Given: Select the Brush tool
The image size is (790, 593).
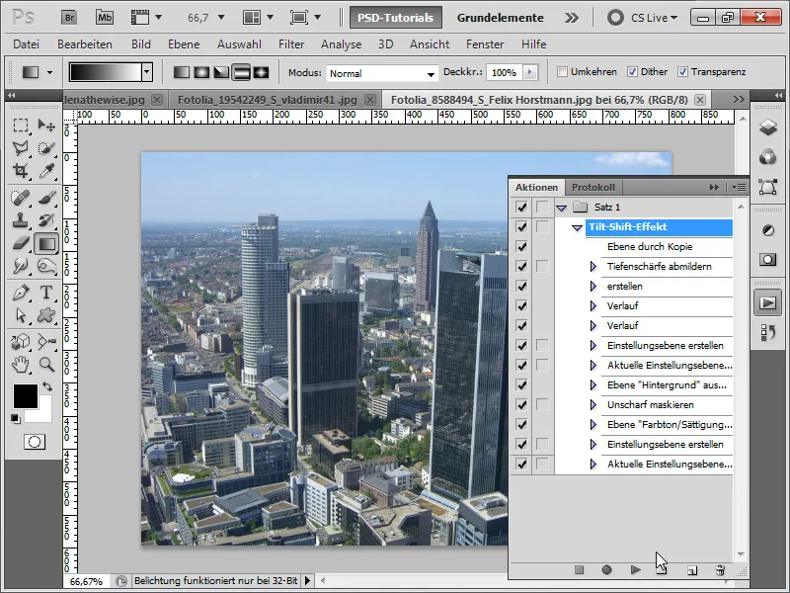Looking at the screenshot, I should click(x=46, y=198).
